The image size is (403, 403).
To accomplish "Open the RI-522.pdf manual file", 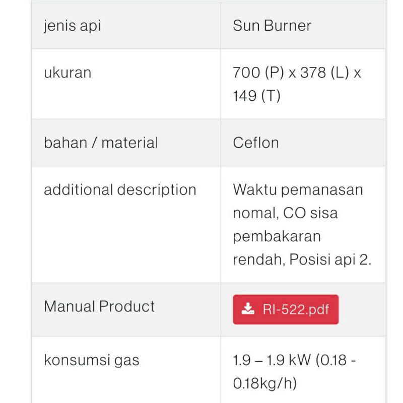I will click(286, 309).
